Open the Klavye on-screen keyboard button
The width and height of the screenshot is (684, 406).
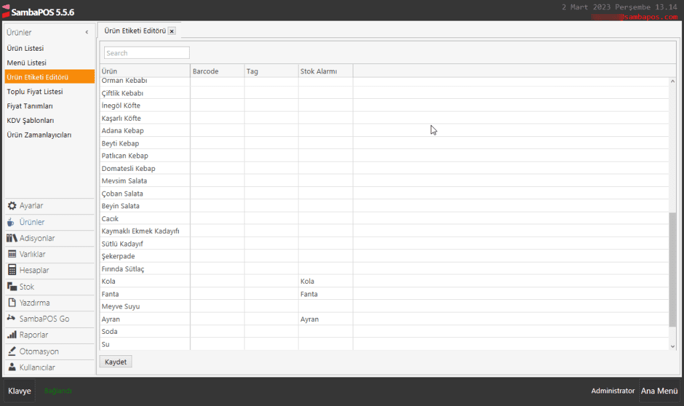point(19,391)
